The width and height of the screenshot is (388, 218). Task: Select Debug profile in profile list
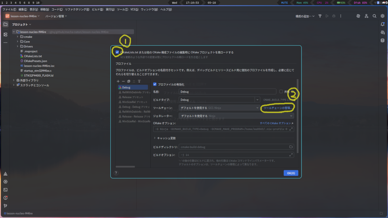tap(133, 87)
